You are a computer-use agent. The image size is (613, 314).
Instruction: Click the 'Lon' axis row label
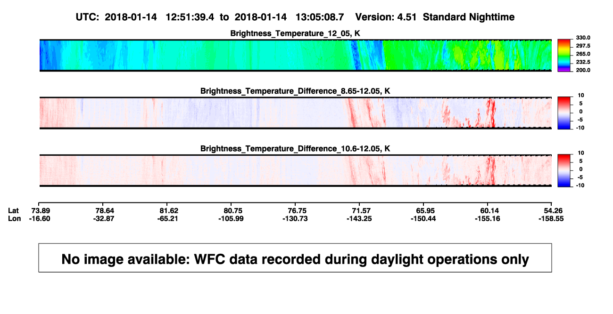[x=15, y=218]
